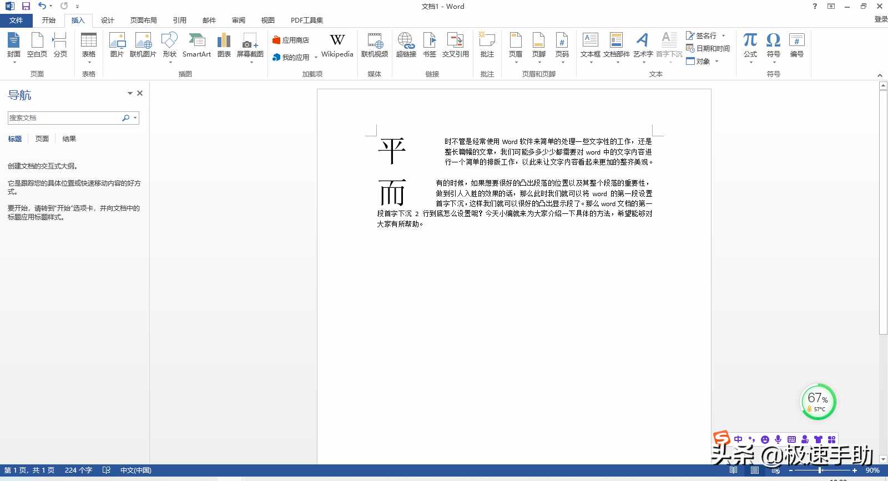The image size is (888, 481).
Task: Save the document from Quick Access Toolbar
Action: (x=26, y=6)
